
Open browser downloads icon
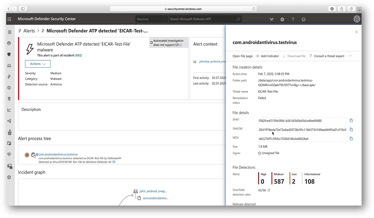point(332,9)
